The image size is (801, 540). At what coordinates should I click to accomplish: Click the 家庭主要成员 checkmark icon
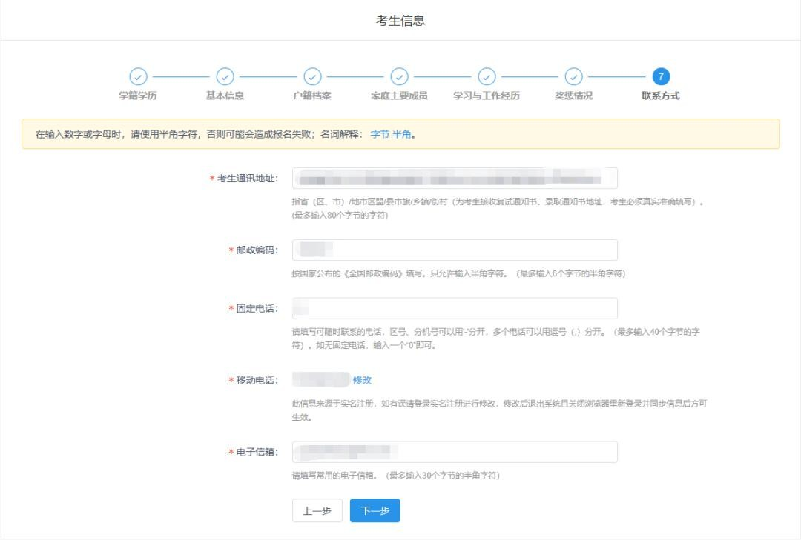pyautogui.click(x=399, y=76)
